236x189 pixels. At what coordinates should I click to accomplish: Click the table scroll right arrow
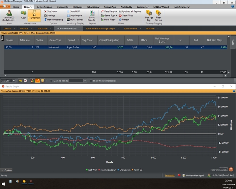(226, 76)
